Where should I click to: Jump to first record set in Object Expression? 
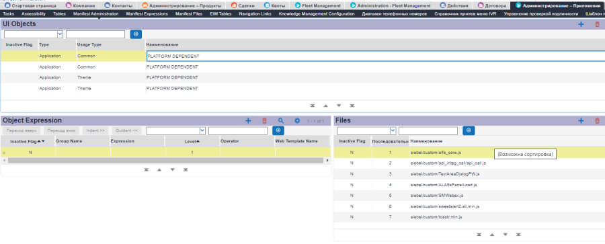click(147, 170)
